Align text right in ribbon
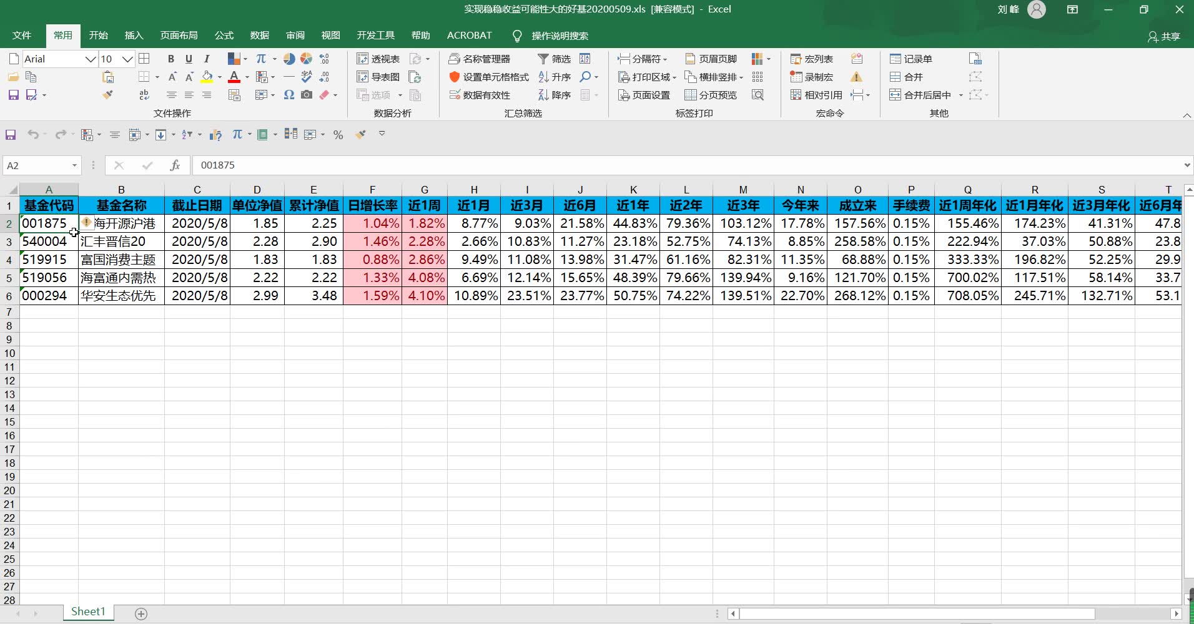Viewport: 1194px width, 624px height. coord(207,95)
